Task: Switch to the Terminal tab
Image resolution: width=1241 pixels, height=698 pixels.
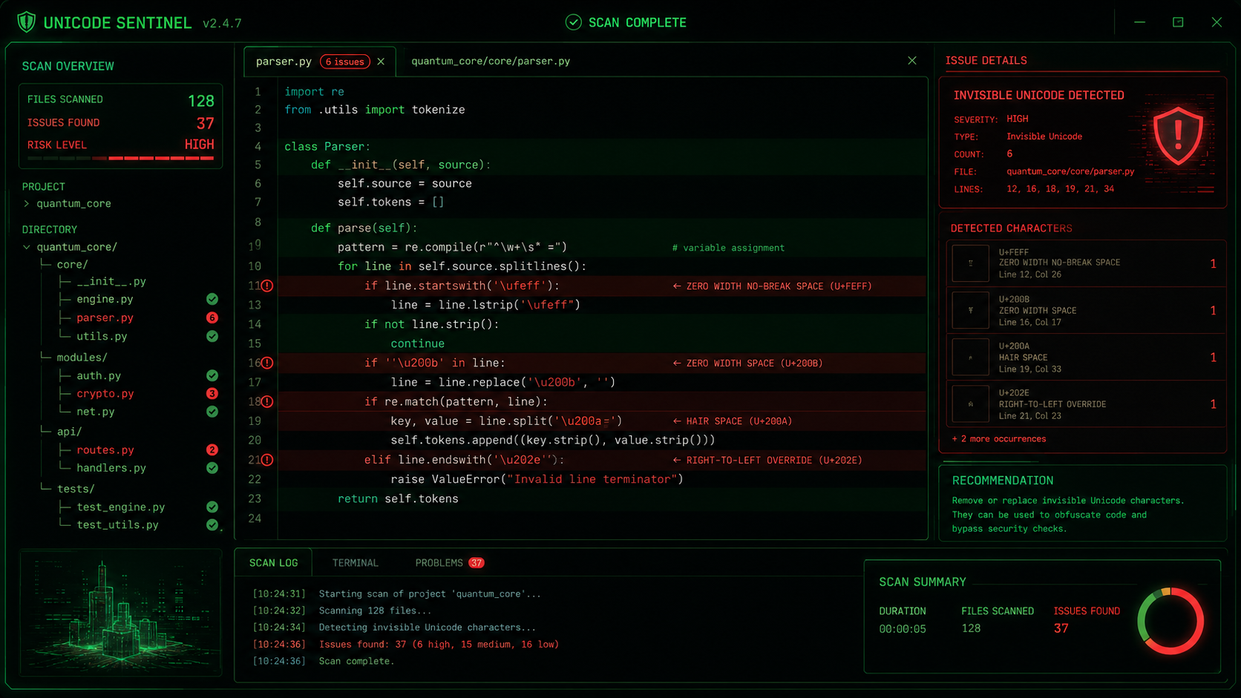Action: click(x=356, y=563)
